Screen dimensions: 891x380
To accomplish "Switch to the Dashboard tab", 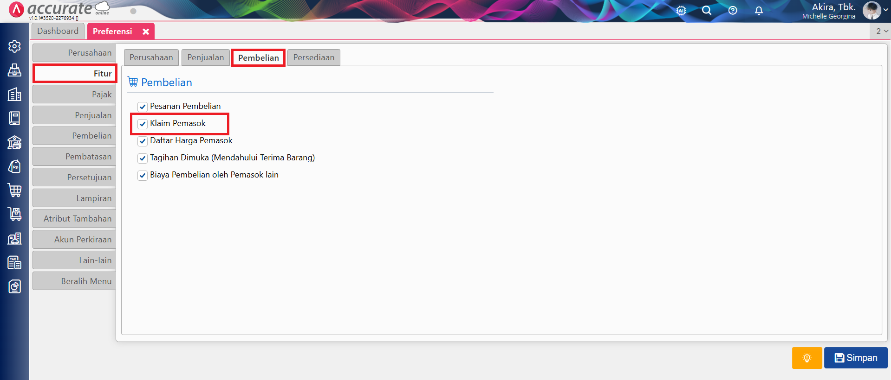I will [x=58, y=31].
